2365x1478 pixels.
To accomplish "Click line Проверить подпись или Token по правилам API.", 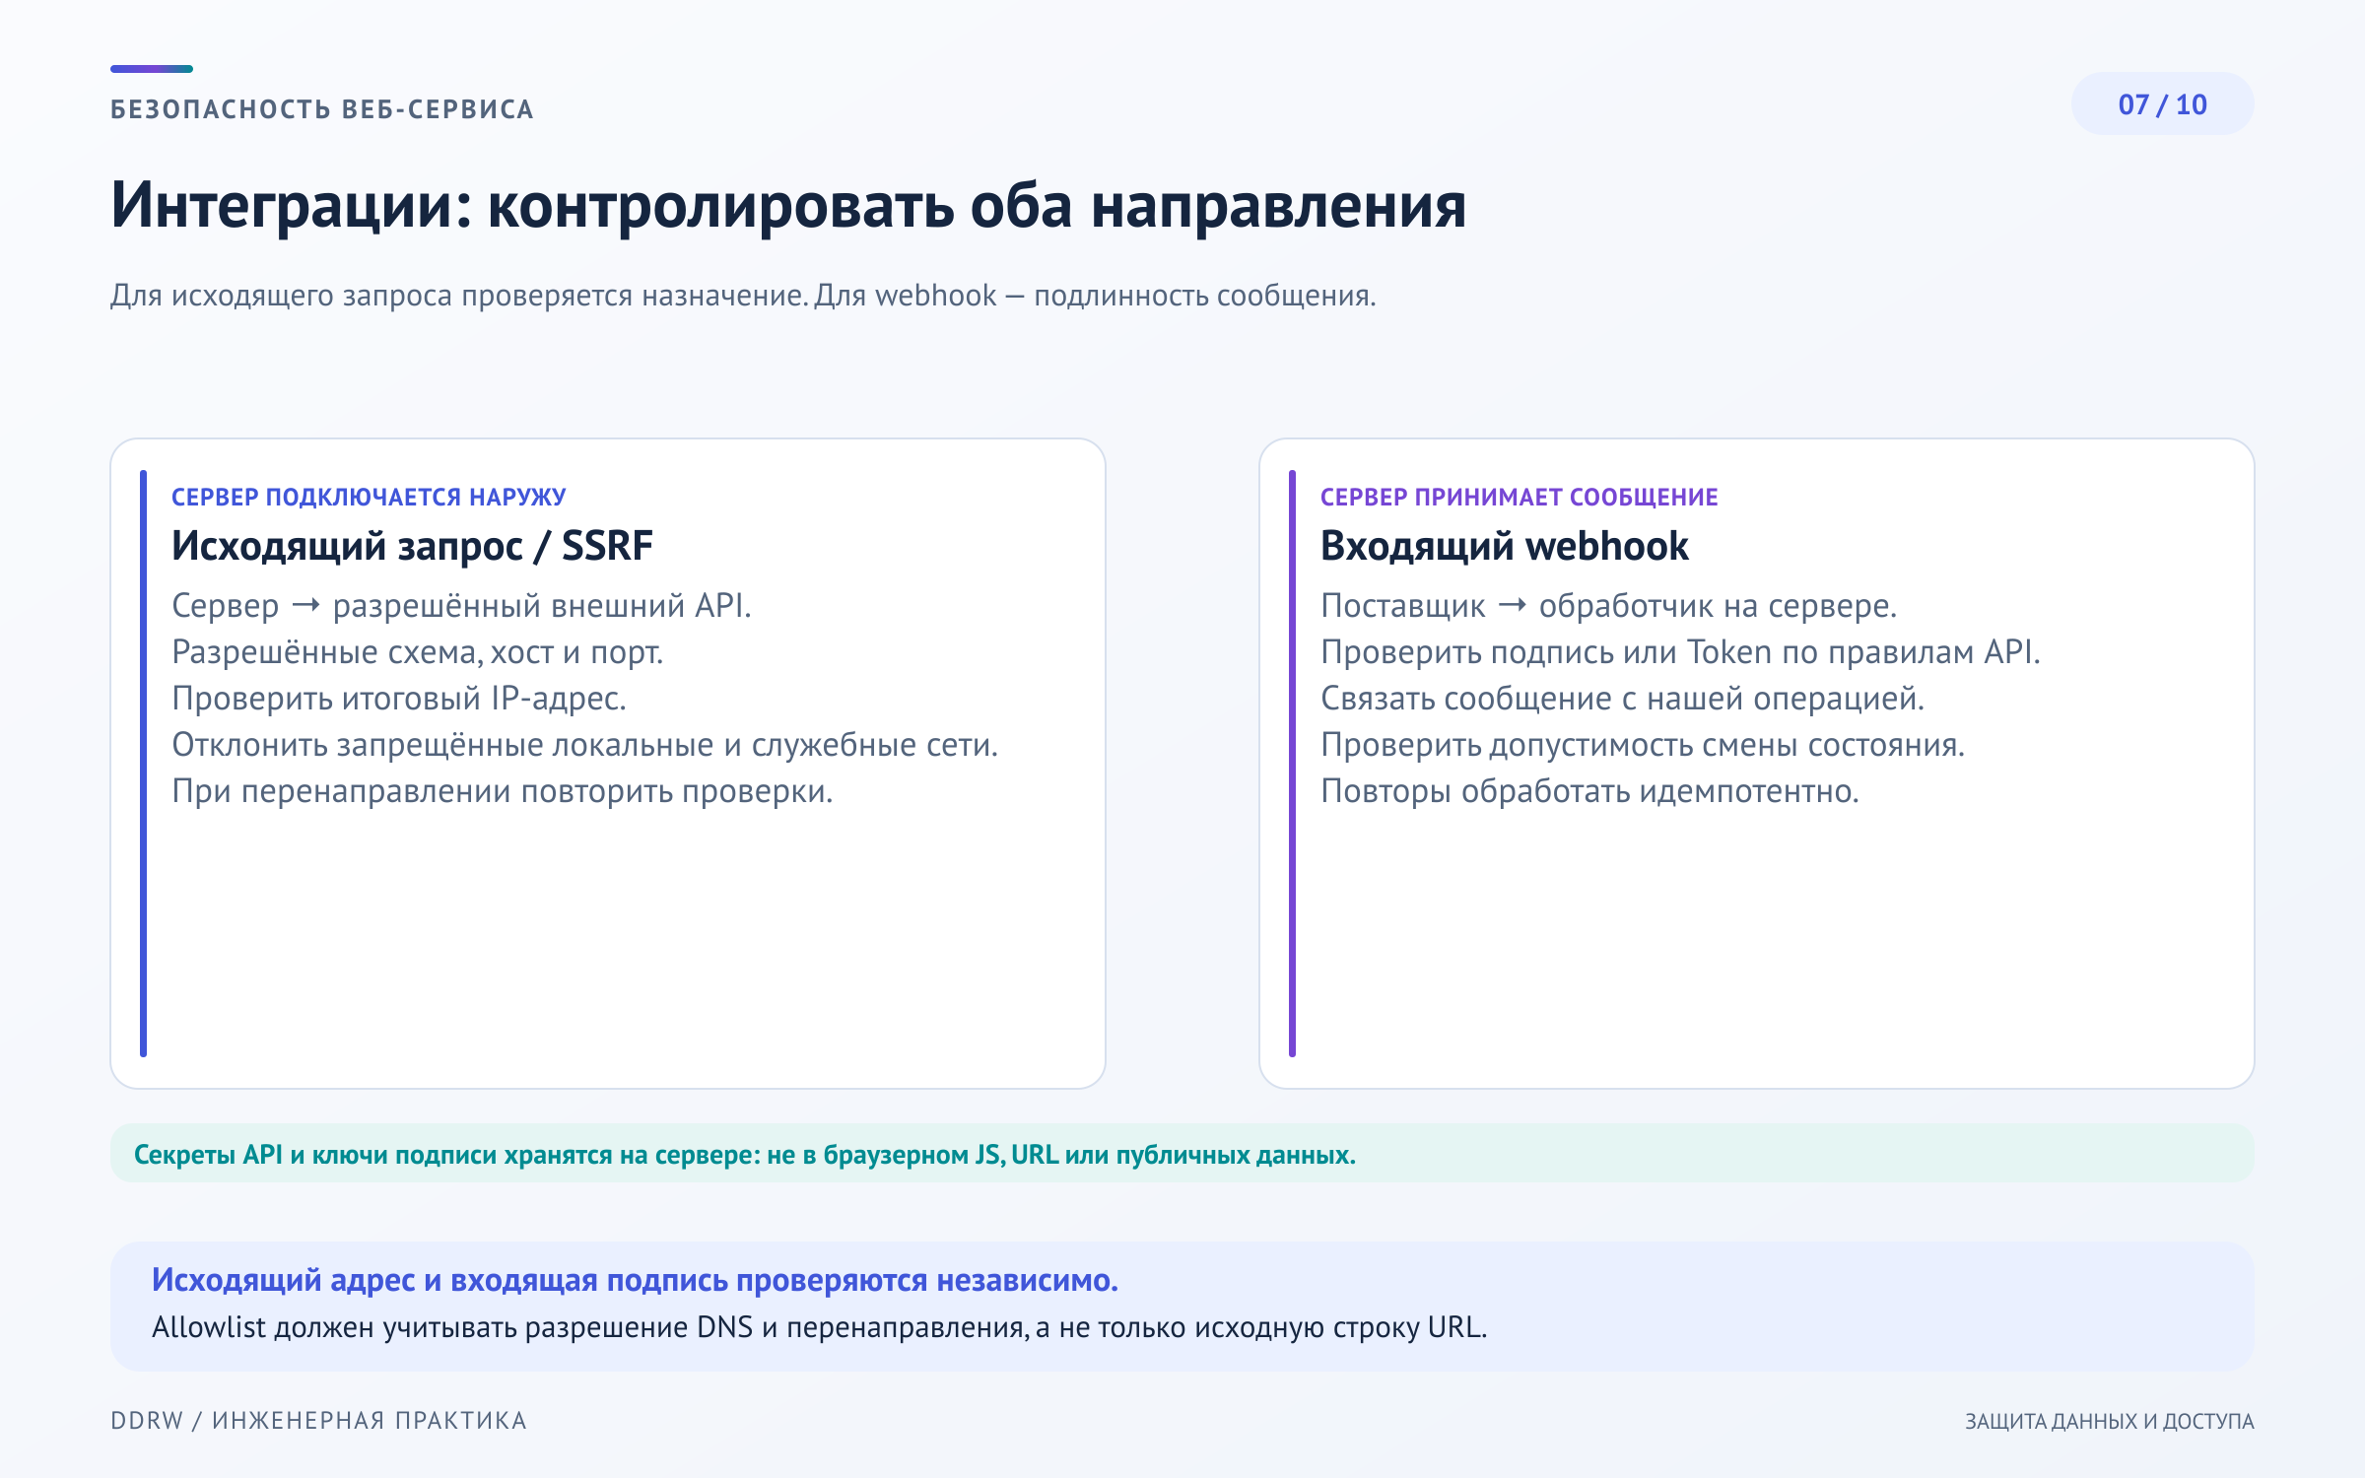I will tap(1680, 652).
